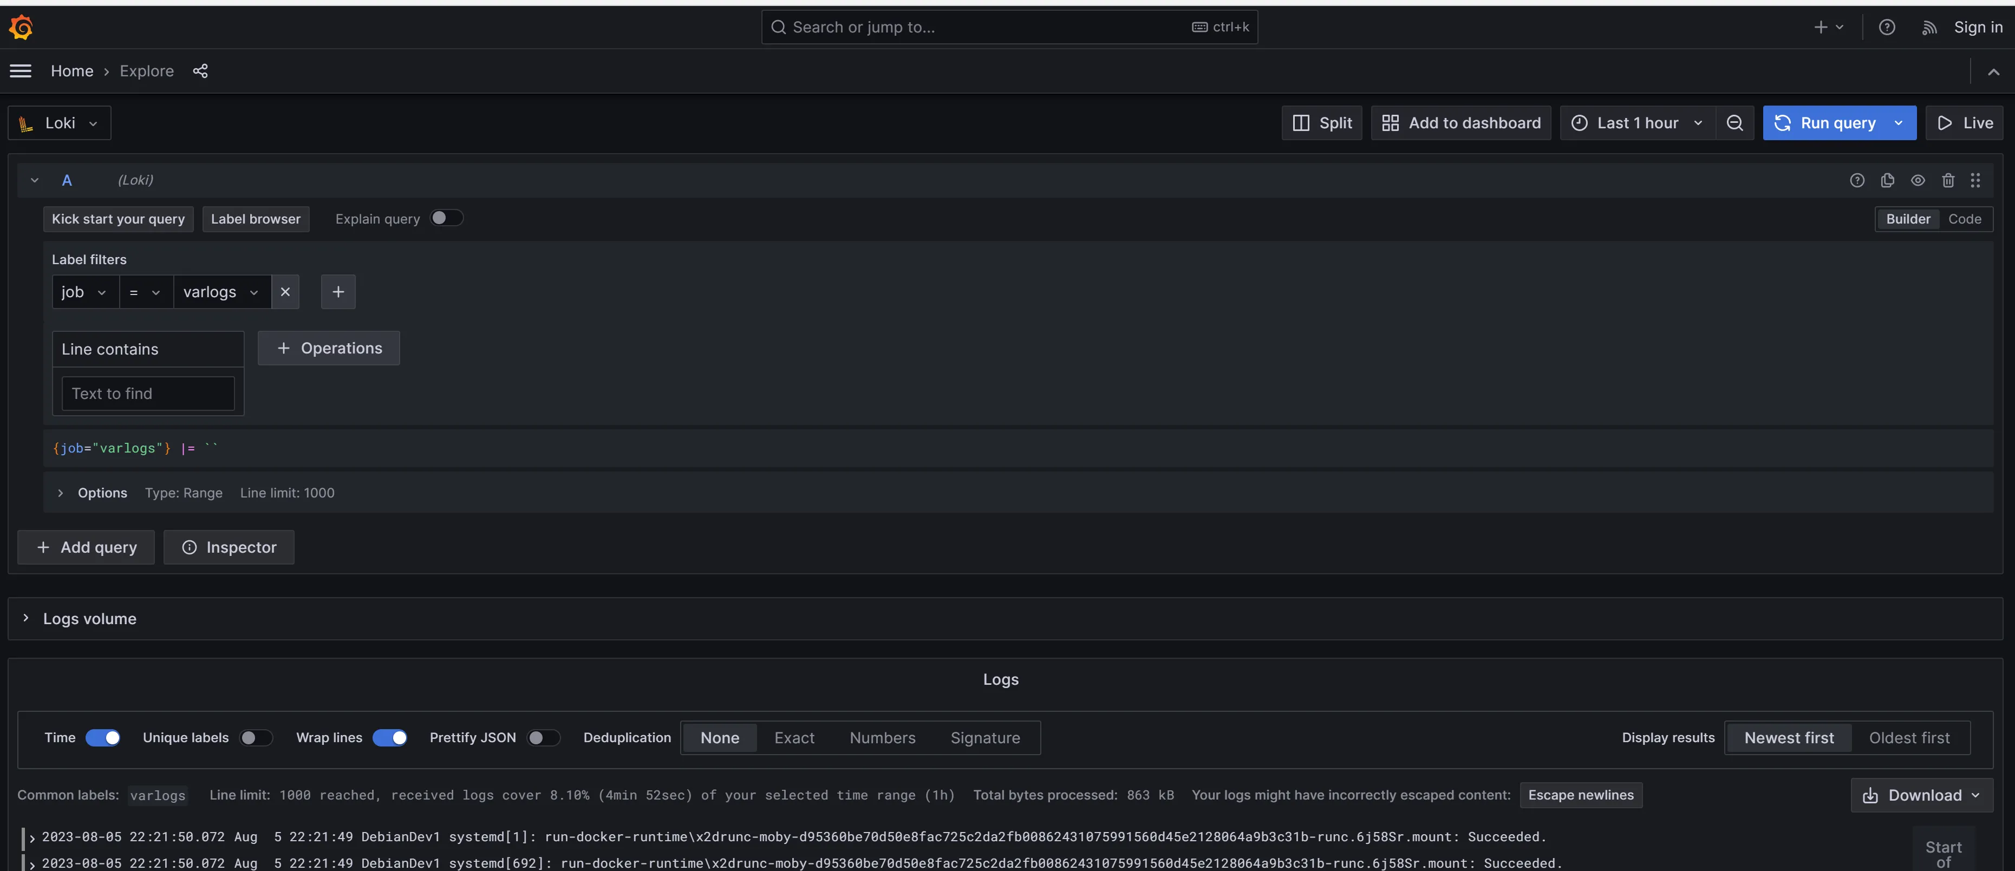The width and height of the screenshot is (2015, 871).
Task: Click the share Explore icon
Action: (200, 71)
